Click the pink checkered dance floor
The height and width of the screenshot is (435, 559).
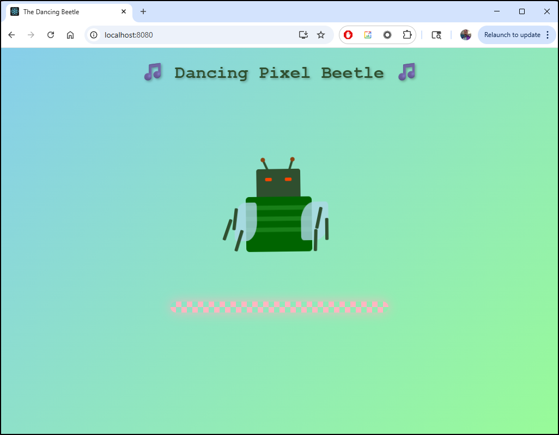(279, 307)
